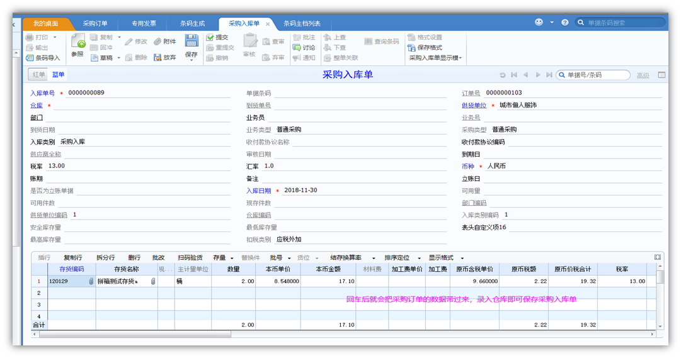The height and width of the screenshot is (358, 681).
Task: Click the 仓库 warehouse link label
Action: tap(37, 106)
